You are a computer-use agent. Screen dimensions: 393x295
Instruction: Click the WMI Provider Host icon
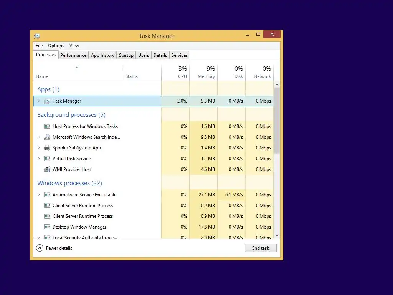(47, 169)
